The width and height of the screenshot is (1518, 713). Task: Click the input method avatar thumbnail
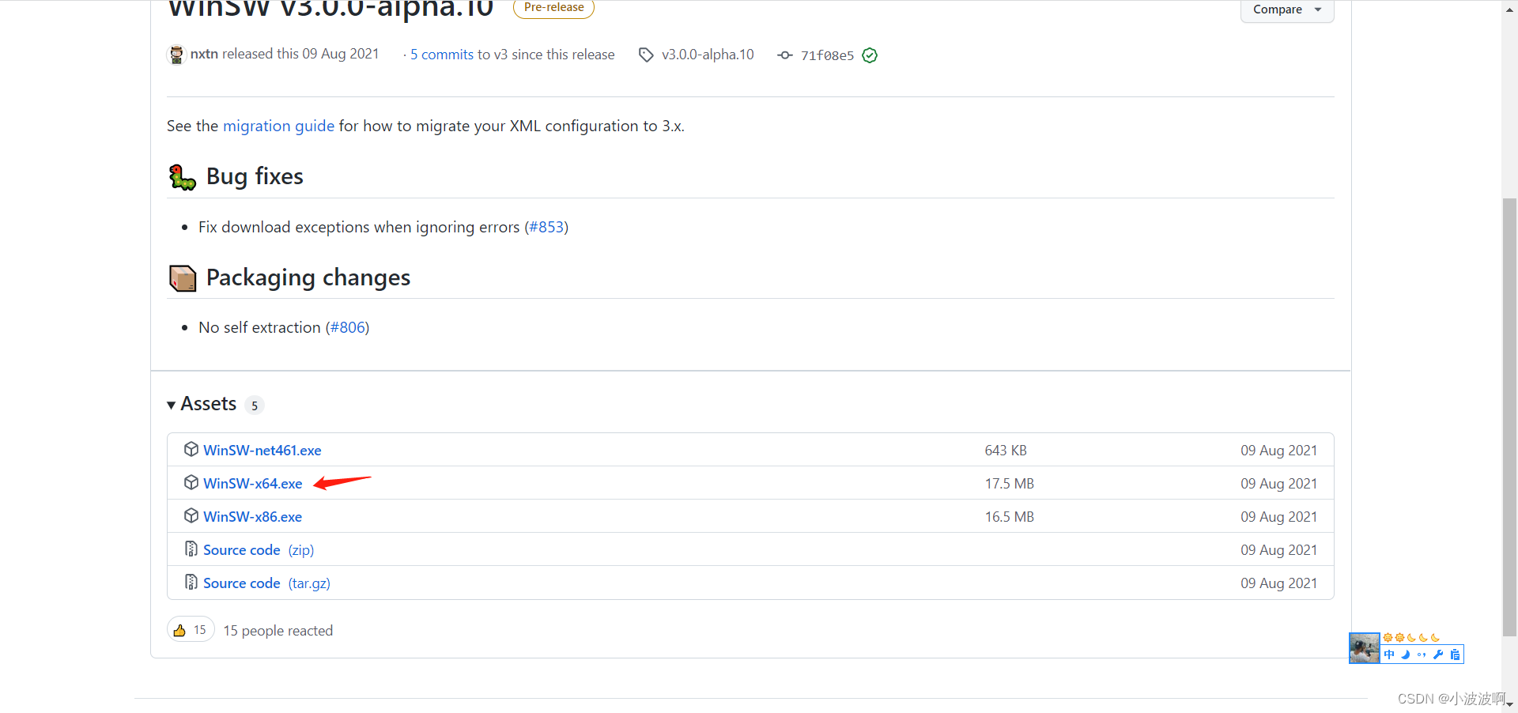(x=1364, y=648)
